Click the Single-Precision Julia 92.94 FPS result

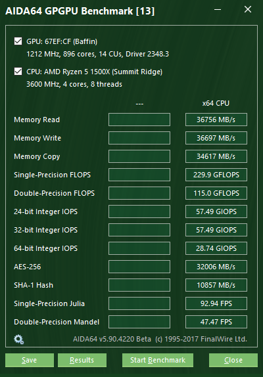[x=216, y=303]
